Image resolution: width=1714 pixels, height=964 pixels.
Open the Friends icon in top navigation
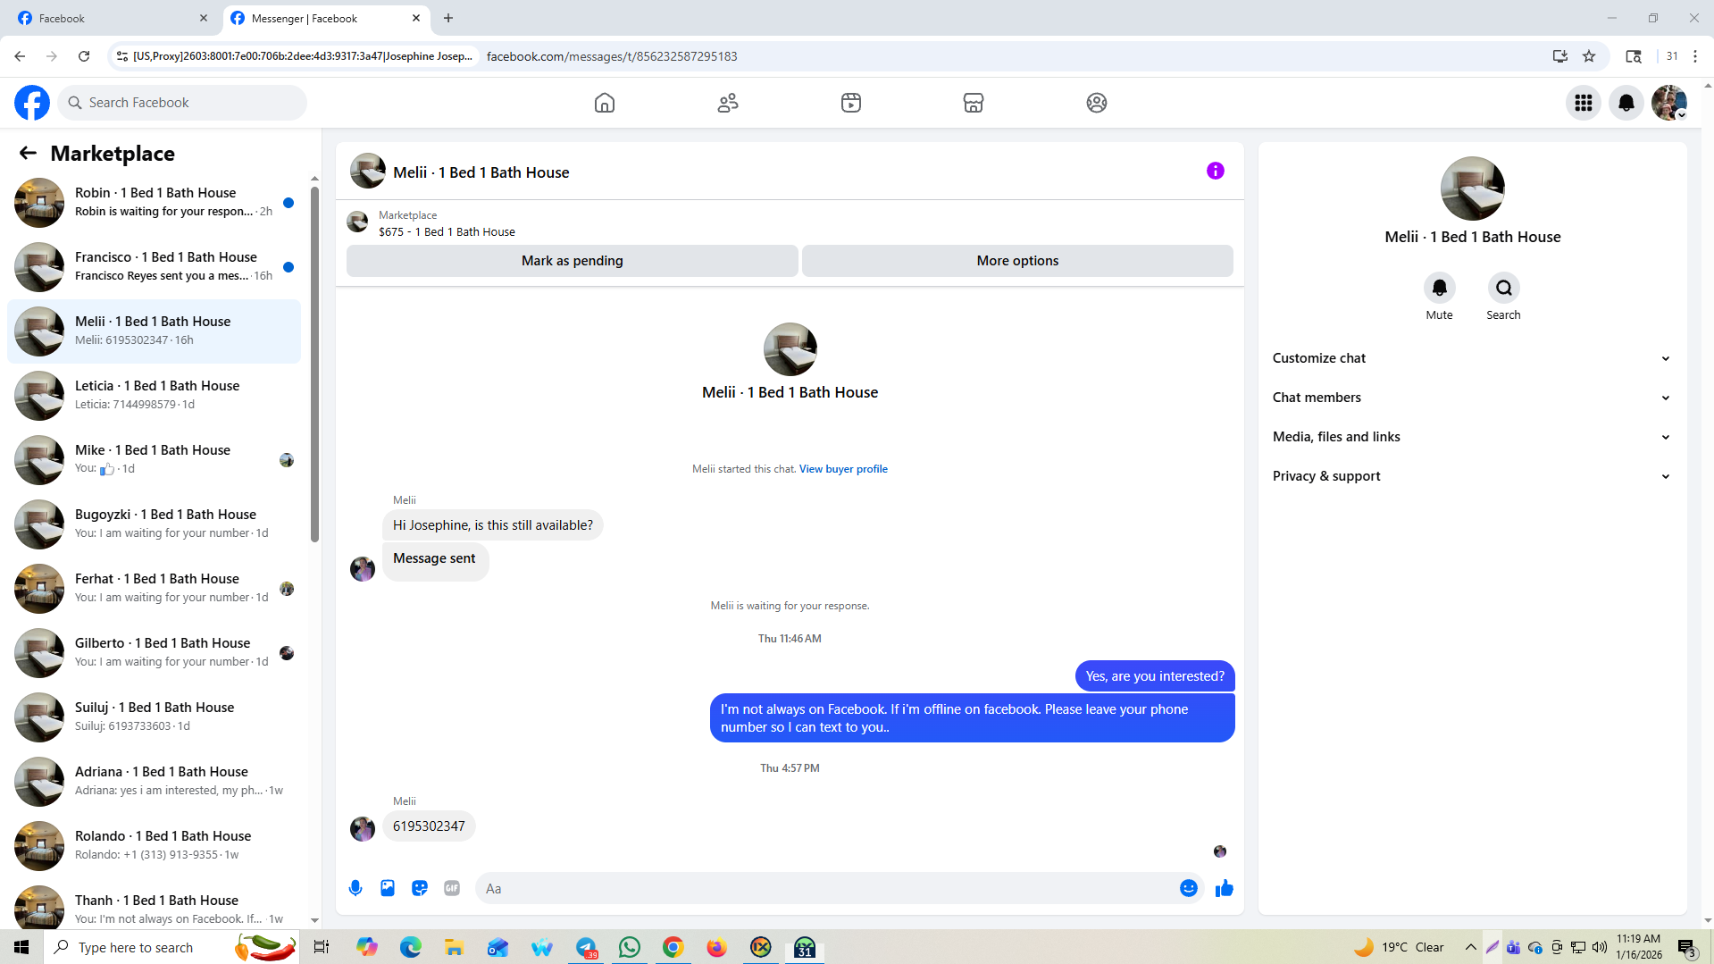[728, 103]
